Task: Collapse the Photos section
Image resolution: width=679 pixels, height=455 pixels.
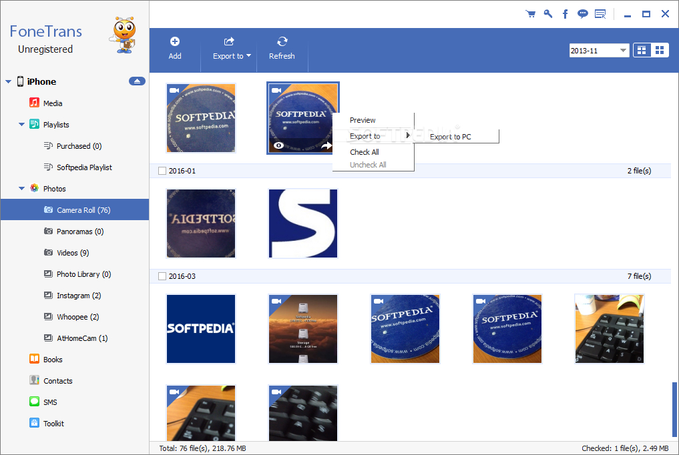Action: click(21, 189)
